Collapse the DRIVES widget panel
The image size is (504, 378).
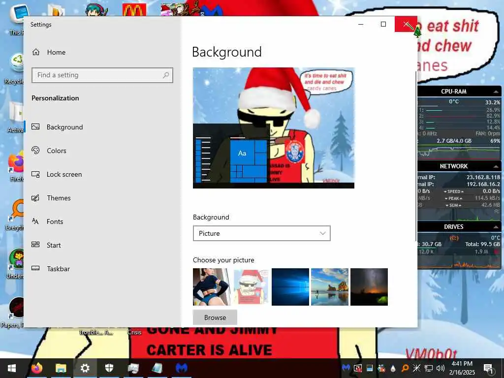pos(496,227)
